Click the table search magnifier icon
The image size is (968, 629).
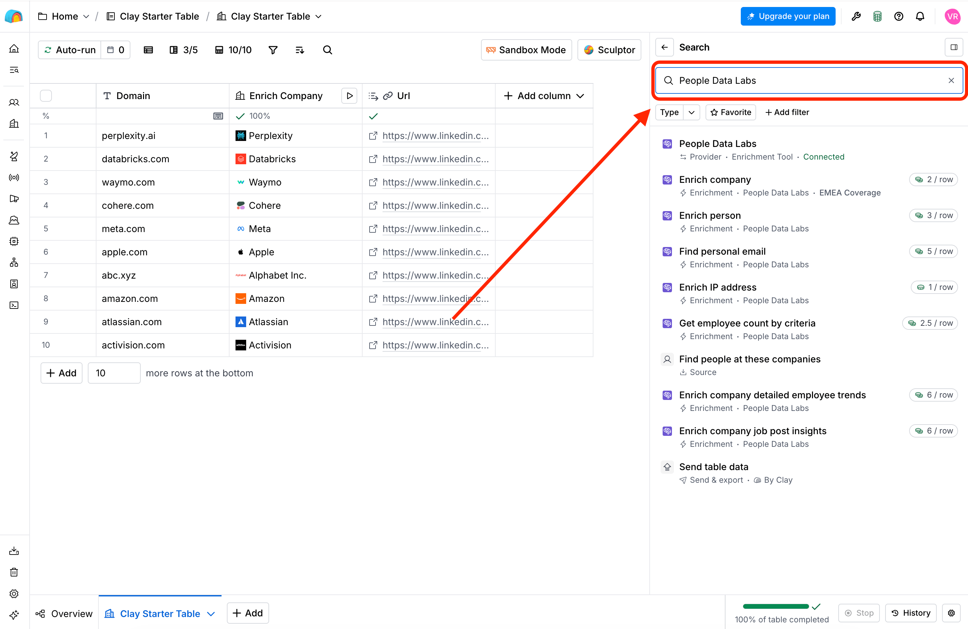[x=327, y=50]
